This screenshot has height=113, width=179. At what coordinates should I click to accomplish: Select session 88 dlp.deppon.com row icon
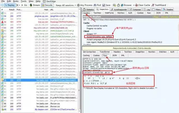[2, 109]
